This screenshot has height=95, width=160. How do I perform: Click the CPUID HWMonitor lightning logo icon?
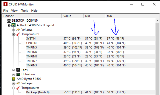coord(5,4)
